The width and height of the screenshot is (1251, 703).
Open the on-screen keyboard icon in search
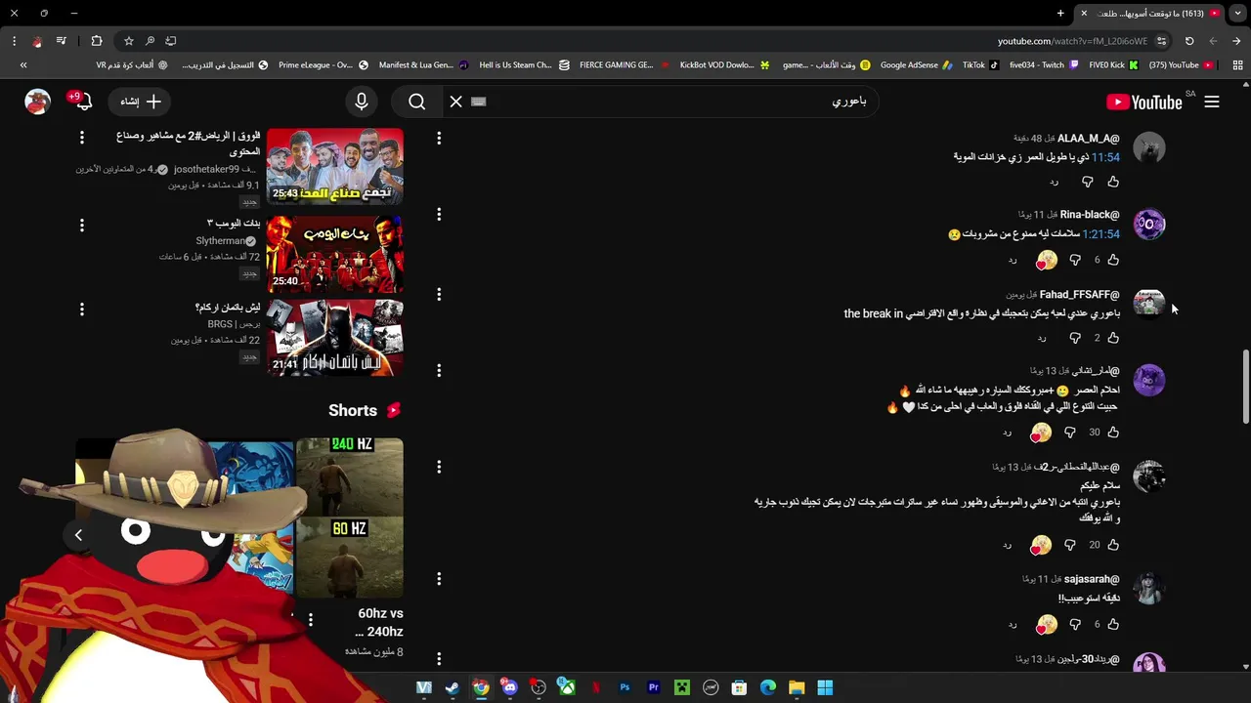coord(479,102)
